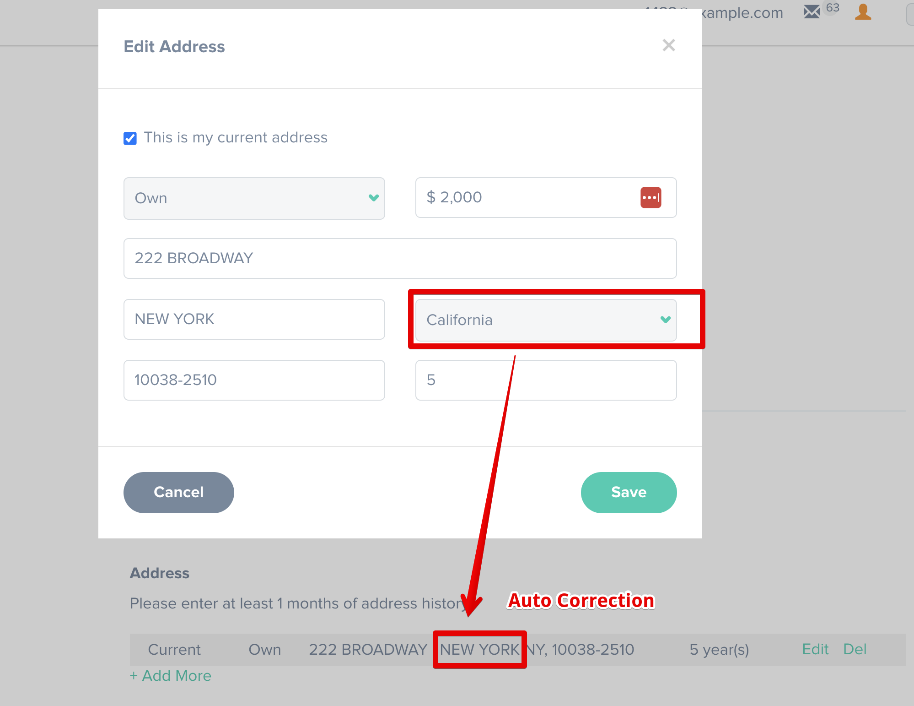Click the state dropdown chevron arrow
Image resolution: width=914 pixels, height=706 pixels.
coord(665,320)
